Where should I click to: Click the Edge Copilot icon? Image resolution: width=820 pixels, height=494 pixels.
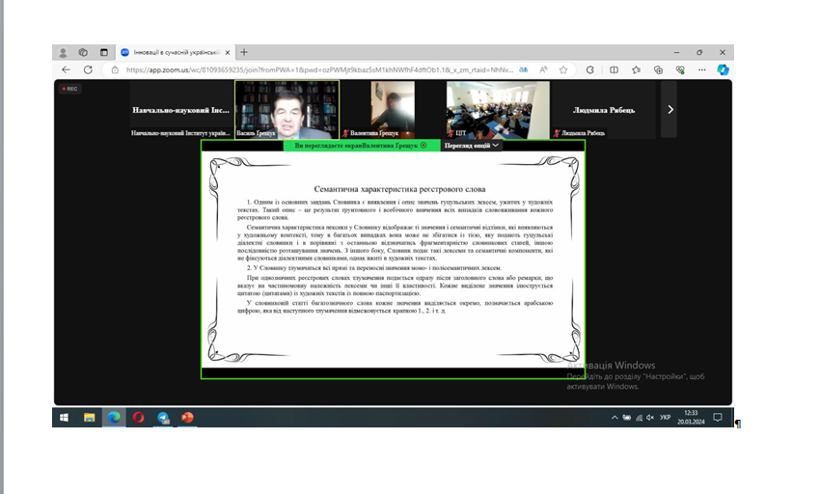[x=723, y=69]
